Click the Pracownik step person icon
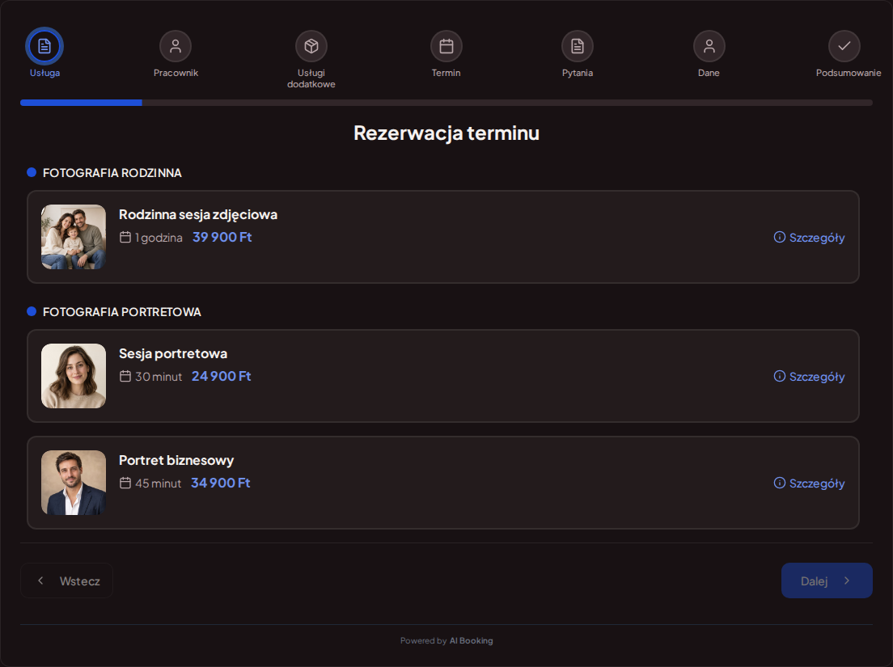Viewport: 893px width, 667px height. pyautogui.click(x=176, y=46)
